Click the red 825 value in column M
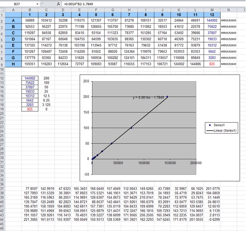246x231 pixels. click(212, 63)
